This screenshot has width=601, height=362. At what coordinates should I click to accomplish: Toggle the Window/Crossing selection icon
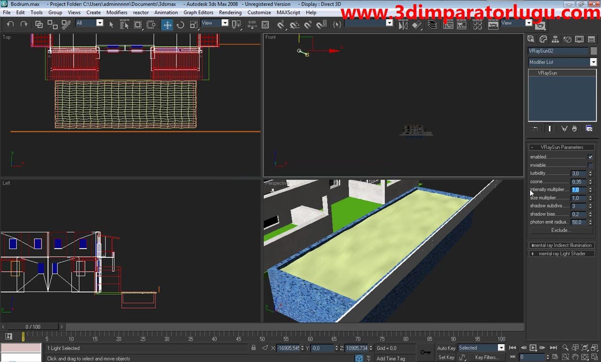(151, 24)
